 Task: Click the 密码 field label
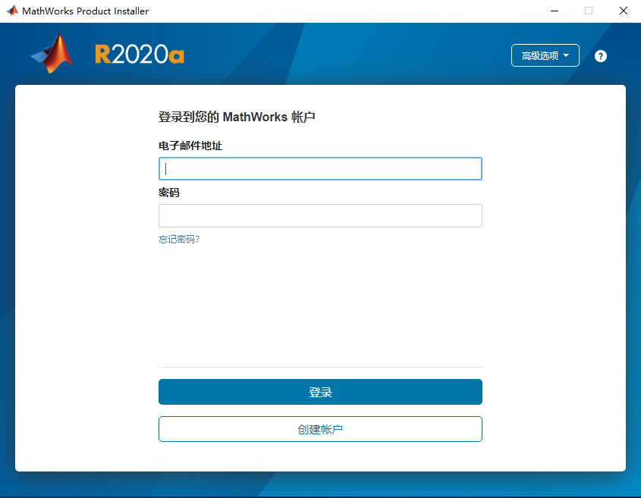[169, 193]
